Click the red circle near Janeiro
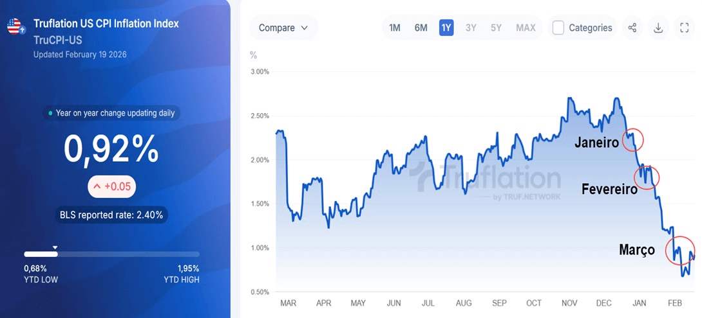Viewport: 702px width, 318px height. coord(632,139)
